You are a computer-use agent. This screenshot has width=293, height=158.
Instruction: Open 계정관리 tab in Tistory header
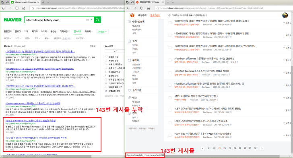pyautogui.click(x=142, y=16)
